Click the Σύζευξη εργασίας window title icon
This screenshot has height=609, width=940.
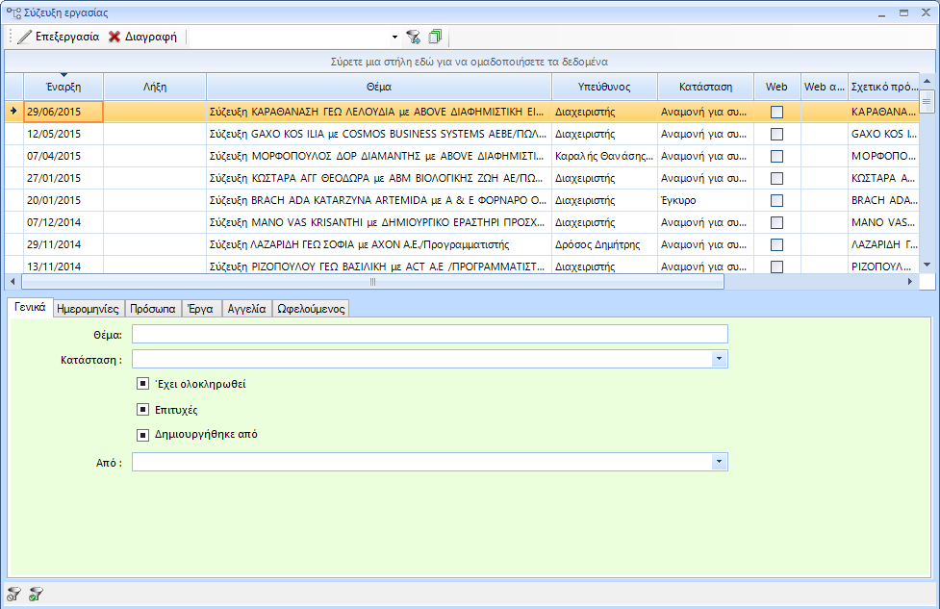[x=13, y=13]
